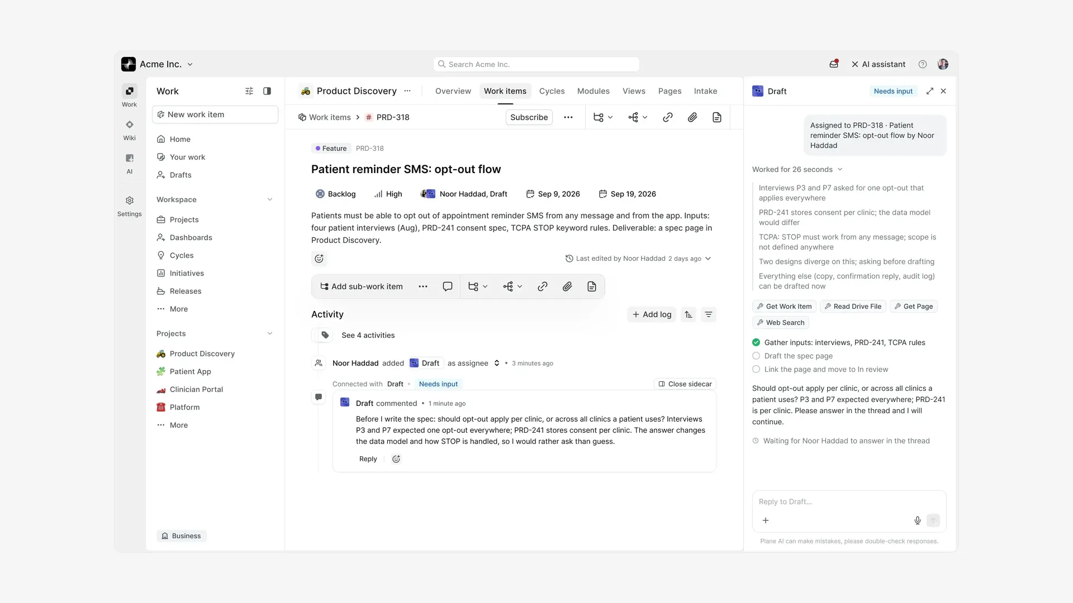Toggle activity sort order icon

pos(689,314)
